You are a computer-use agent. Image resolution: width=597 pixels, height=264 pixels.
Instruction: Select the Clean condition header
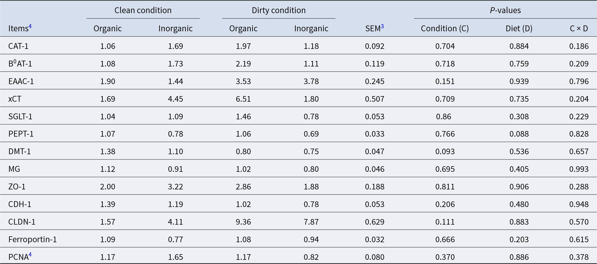[x=143, y=10]
